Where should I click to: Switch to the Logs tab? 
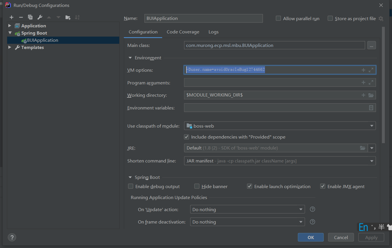213,32
